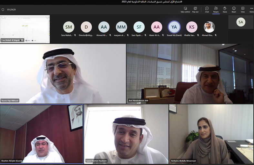Expand the View layout options
254x165 pixels.
[243, 9]
